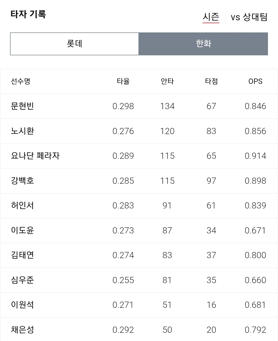Image resolution: width=278 pixels, height=341 pixels.
Task: Click the 타자 기록 section title
Action: (28, 14)
